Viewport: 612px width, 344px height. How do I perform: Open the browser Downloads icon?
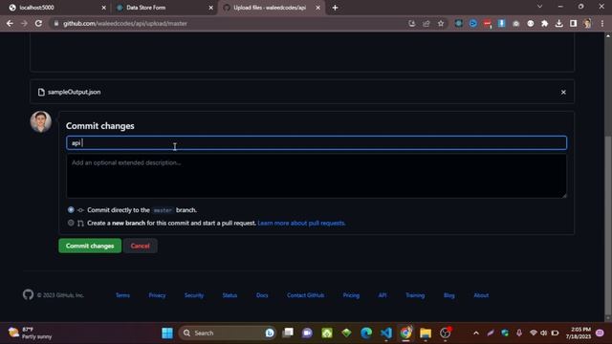(x=558, y=23)
